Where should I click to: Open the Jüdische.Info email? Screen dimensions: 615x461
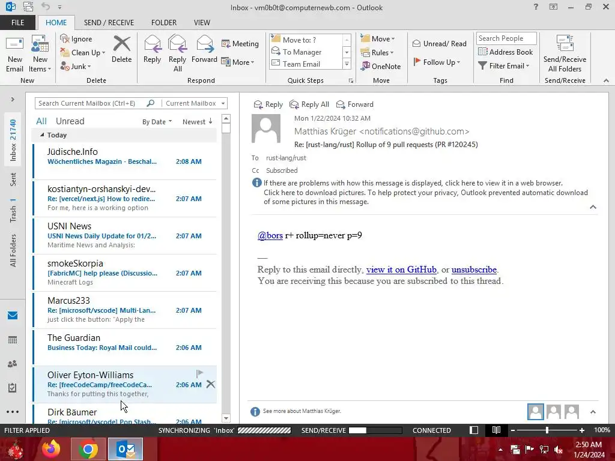[x=125, y=161]
